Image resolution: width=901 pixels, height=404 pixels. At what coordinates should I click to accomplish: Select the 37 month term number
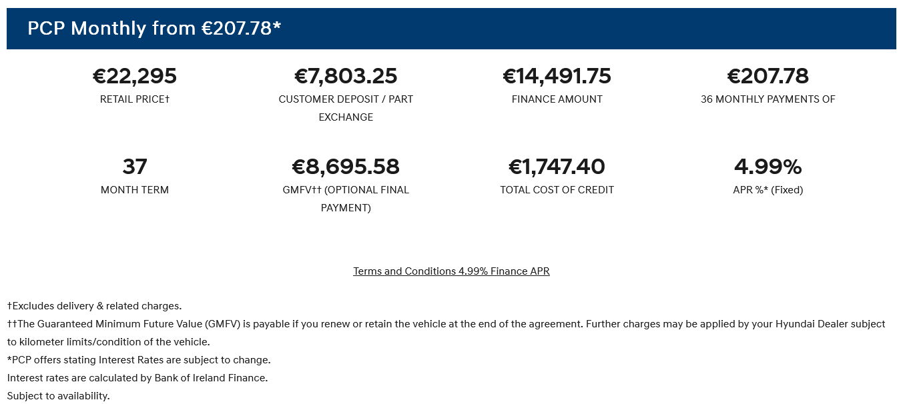(135, 167)
